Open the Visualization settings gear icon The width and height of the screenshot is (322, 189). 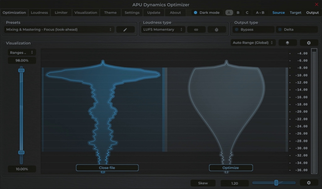[309, 42]
